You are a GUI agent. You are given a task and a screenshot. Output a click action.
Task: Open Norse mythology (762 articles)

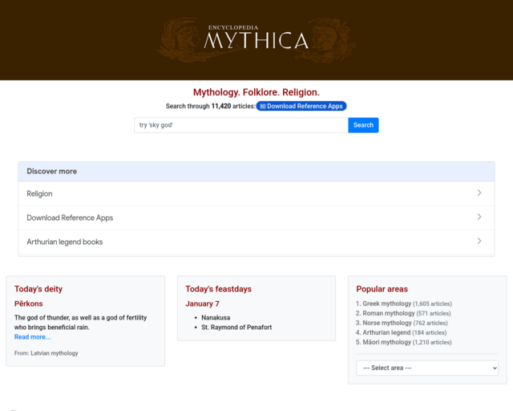point(387,323)
